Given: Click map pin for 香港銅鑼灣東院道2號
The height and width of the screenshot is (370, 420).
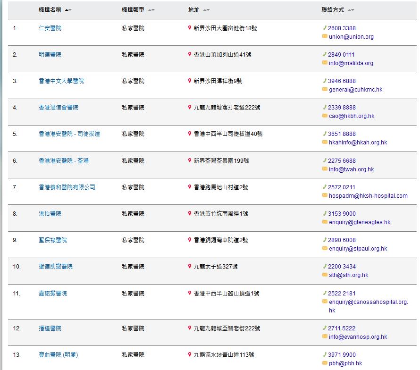Looking at the screenshot, I should tap(190, 240).
